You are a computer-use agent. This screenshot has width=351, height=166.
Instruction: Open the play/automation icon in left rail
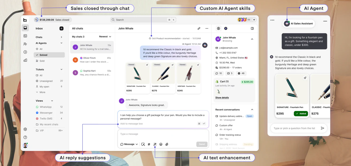25,52
